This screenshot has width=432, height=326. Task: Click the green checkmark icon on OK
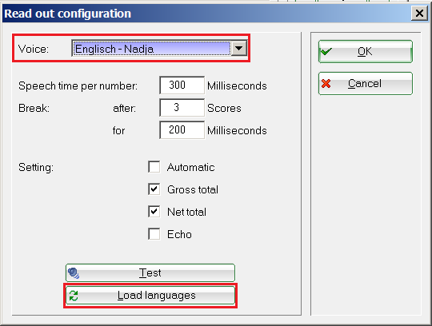coord(326,51)
